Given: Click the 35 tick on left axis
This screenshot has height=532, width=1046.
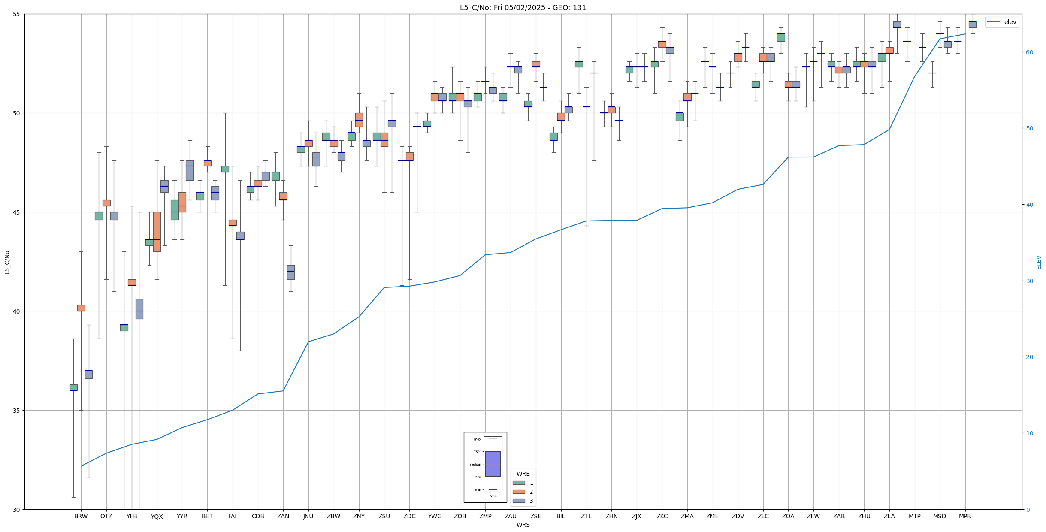Looking at the screenshot, I should click(x=17, y=410).
